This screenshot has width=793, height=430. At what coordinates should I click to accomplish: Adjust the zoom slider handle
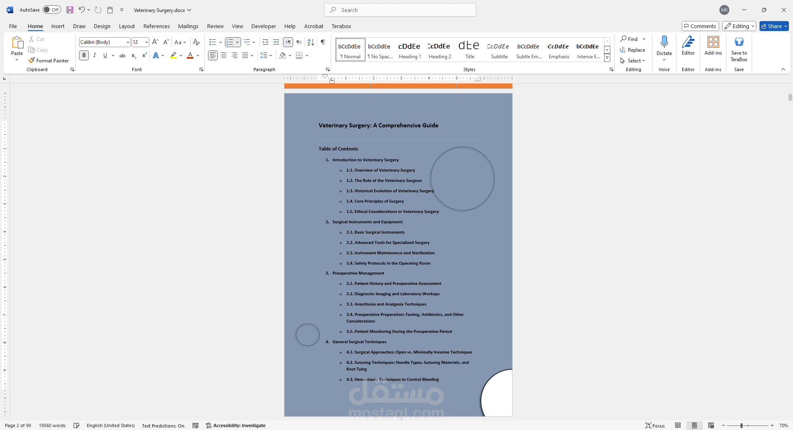pos(742,425)
